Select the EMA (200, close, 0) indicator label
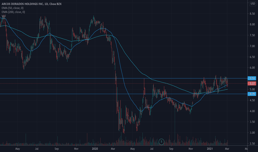Viewport: 258px width, 152px height. pos(13,12)
